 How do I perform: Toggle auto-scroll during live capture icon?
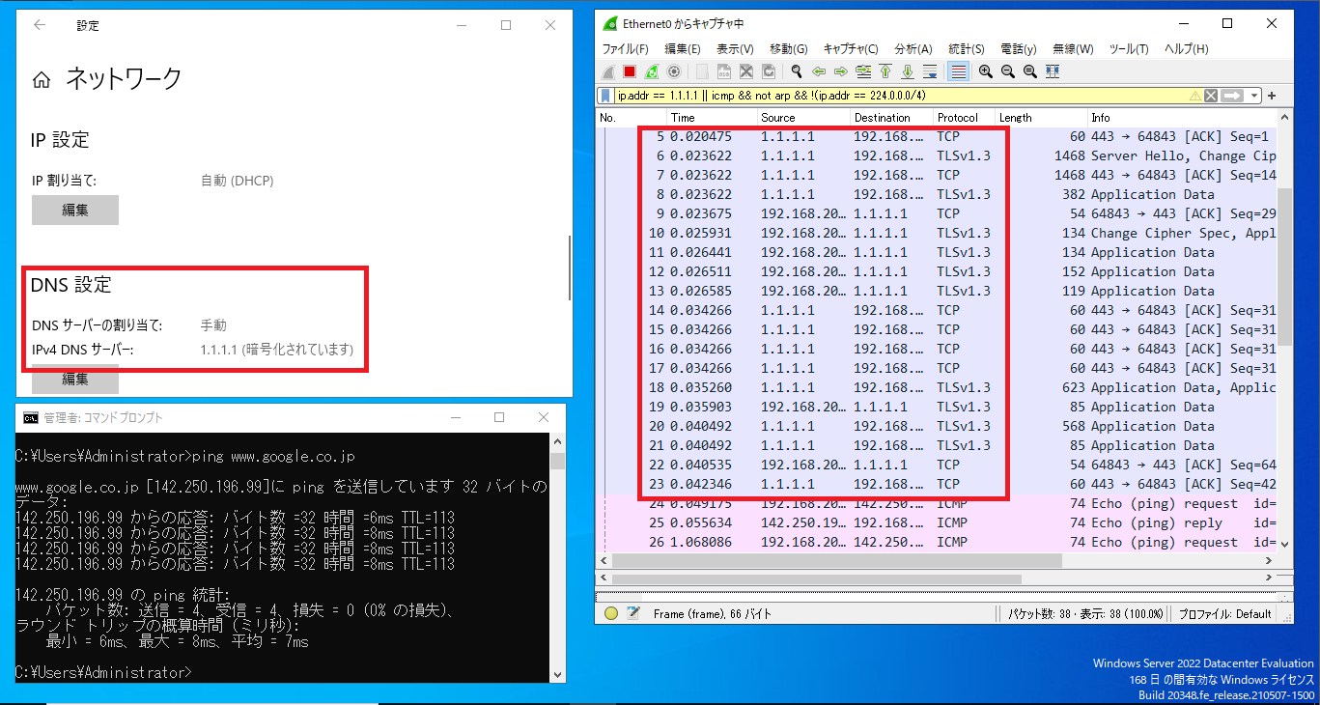click(930, 71)
